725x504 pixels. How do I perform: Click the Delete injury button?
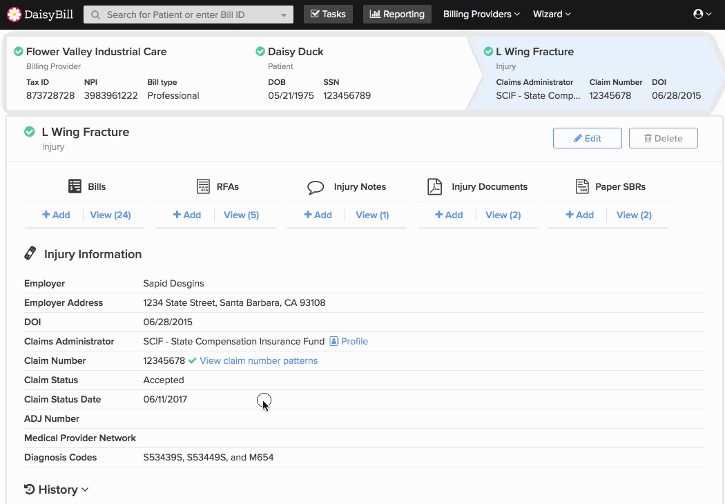click(663, 138)
